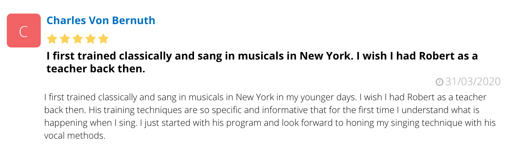The width and height of the screenshot is (511, 159).
Task: Click the closing text "vocal methods."
Action: (74, 136)
